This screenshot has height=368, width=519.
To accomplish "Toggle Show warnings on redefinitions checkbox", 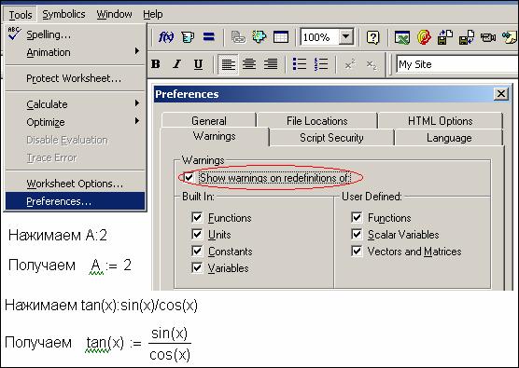I will 189,177.
